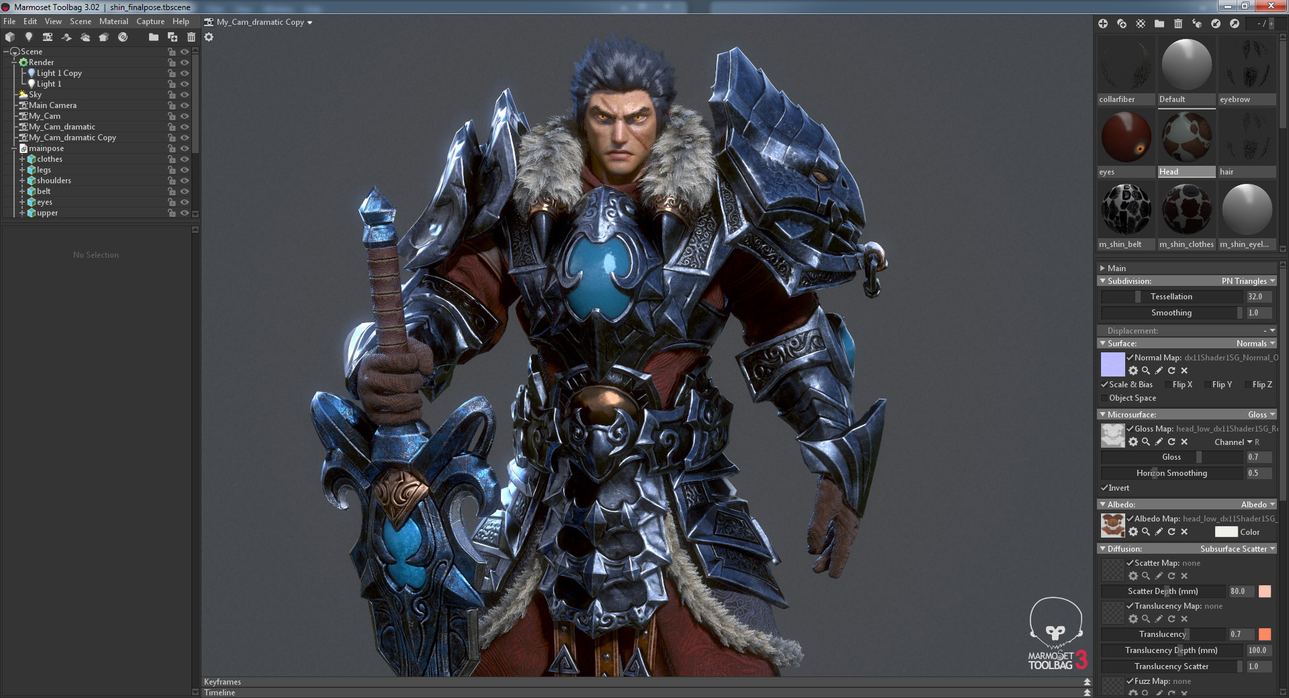Select m_shin_belt material thumbnail
This screenshot has height=698, width=1289.
[x=1126, y=210]
